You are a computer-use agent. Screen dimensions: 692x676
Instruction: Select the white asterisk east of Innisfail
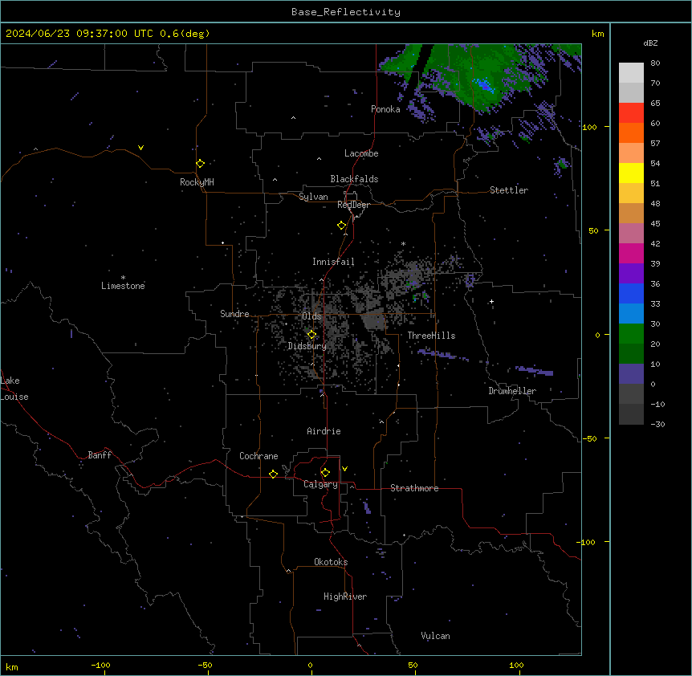point(403,243)
